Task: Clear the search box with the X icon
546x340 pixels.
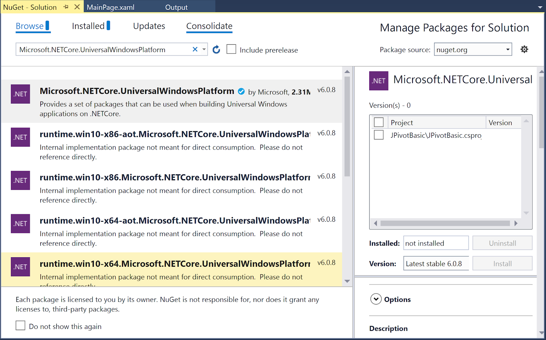Action: pyautogui.click(x=195, y=49)
